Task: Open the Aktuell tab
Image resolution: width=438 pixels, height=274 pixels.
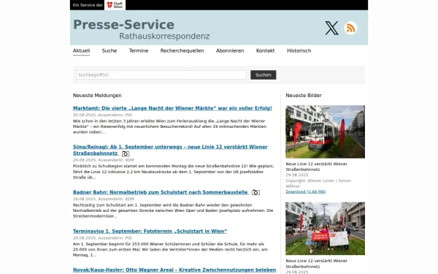Action: point(81,51)
